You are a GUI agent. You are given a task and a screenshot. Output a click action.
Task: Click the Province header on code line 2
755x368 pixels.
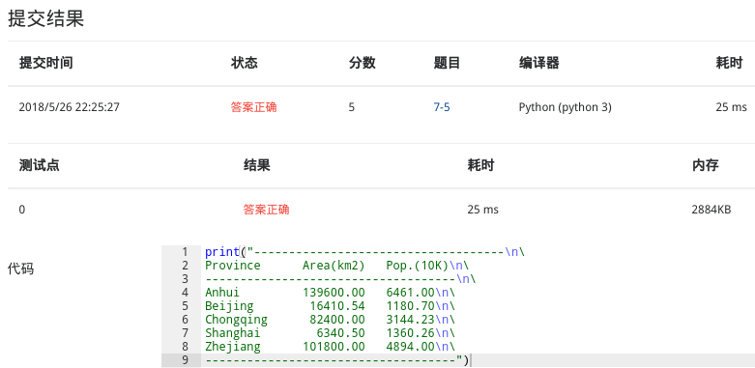click(x=233, y=266)
